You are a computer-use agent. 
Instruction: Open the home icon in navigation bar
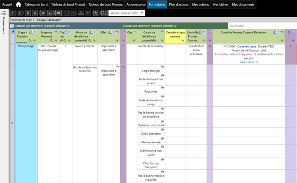18,4
